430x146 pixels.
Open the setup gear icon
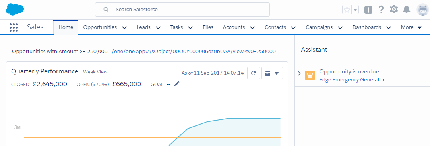pos(394,10)
